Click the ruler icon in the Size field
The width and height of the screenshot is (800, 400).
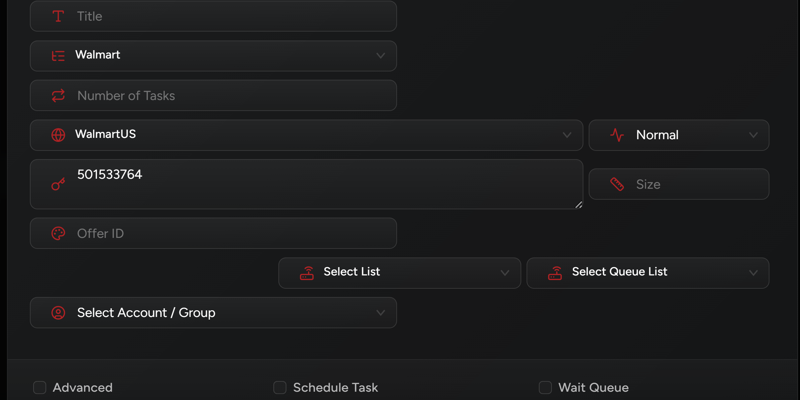[x=617, y=184]
